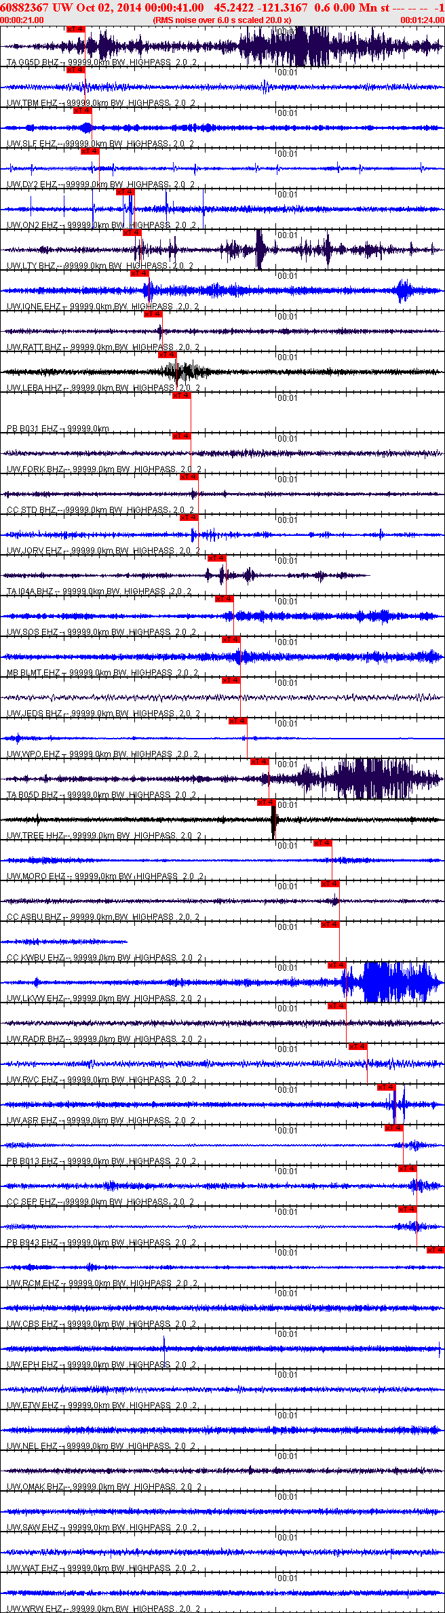This screenshot has width=445, height=1613.
Task: Click the pick marker on UW.TREE HHZ trace
Action: [267, 802]
